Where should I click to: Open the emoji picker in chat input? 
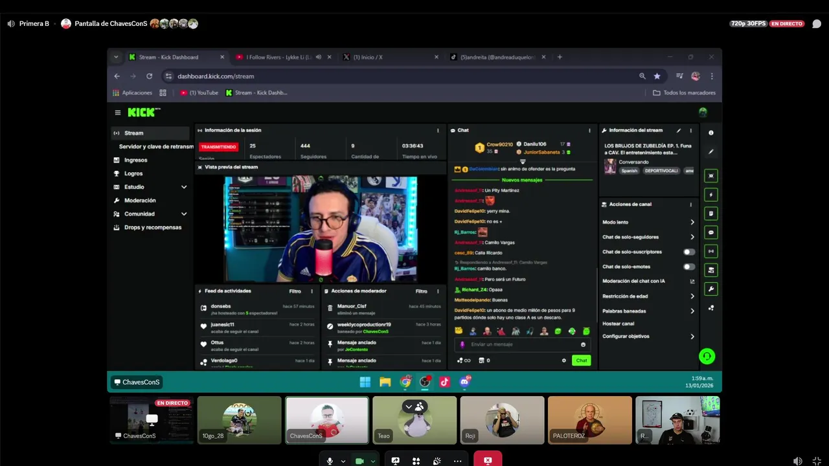583,344
